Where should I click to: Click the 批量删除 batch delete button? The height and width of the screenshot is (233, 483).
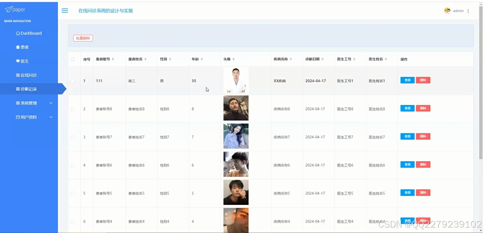click(83, 38)
